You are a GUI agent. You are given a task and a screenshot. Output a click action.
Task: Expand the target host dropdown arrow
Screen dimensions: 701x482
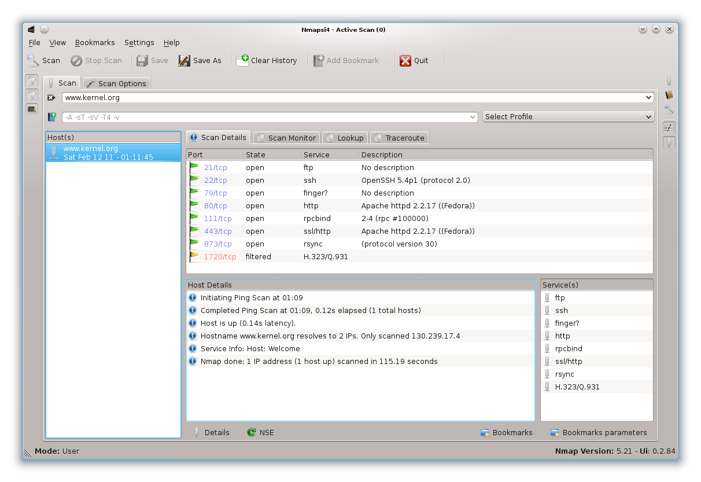(648, 98)
